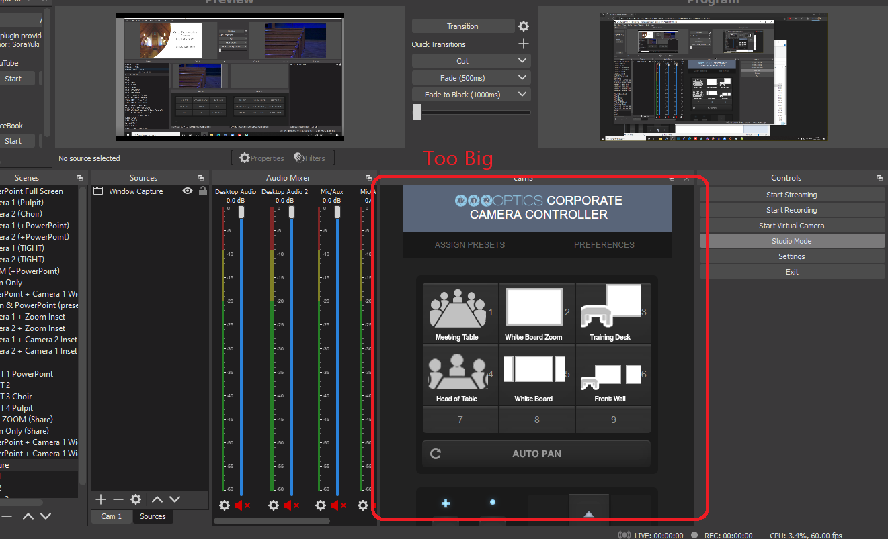Click the REC 00:00:00 status

(x=728, y=536)
